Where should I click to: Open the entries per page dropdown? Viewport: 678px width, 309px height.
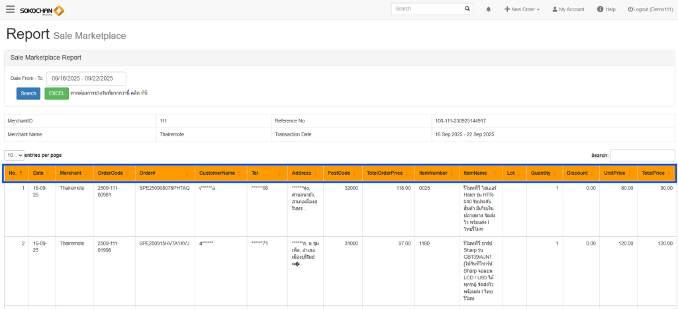pyautogui.click(x=14, y=155)
